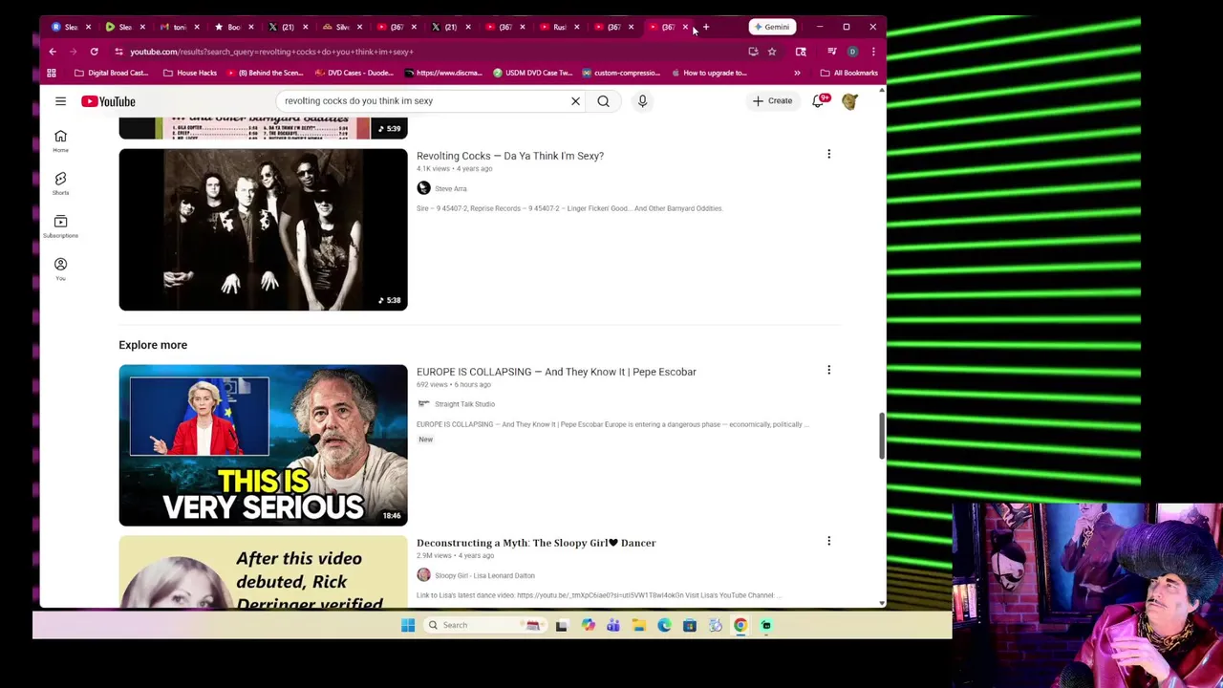Open Deconstructing a Myth: The Sloopy Girl Dancer
1223x688 pixels.
pos(536,543)
